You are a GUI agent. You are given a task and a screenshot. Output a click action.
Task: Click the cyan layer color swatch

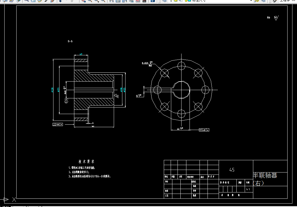(189, 1)
